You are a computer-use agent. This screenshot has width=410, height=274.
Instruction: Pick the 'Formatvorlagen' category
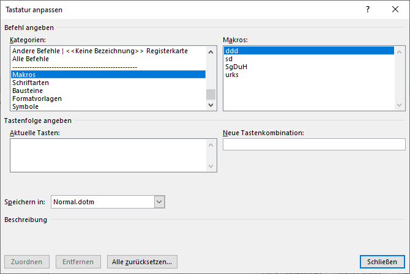point(108,98)
